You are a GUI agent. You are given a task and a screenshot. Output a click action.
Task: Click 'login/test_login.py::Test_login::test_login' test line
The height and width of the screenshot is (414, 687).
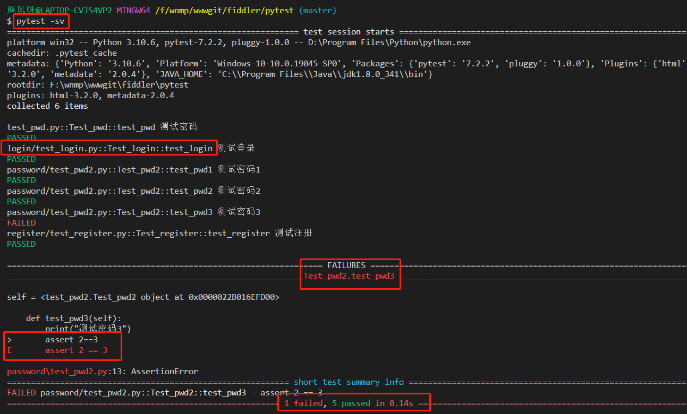[x=131, y=148]
